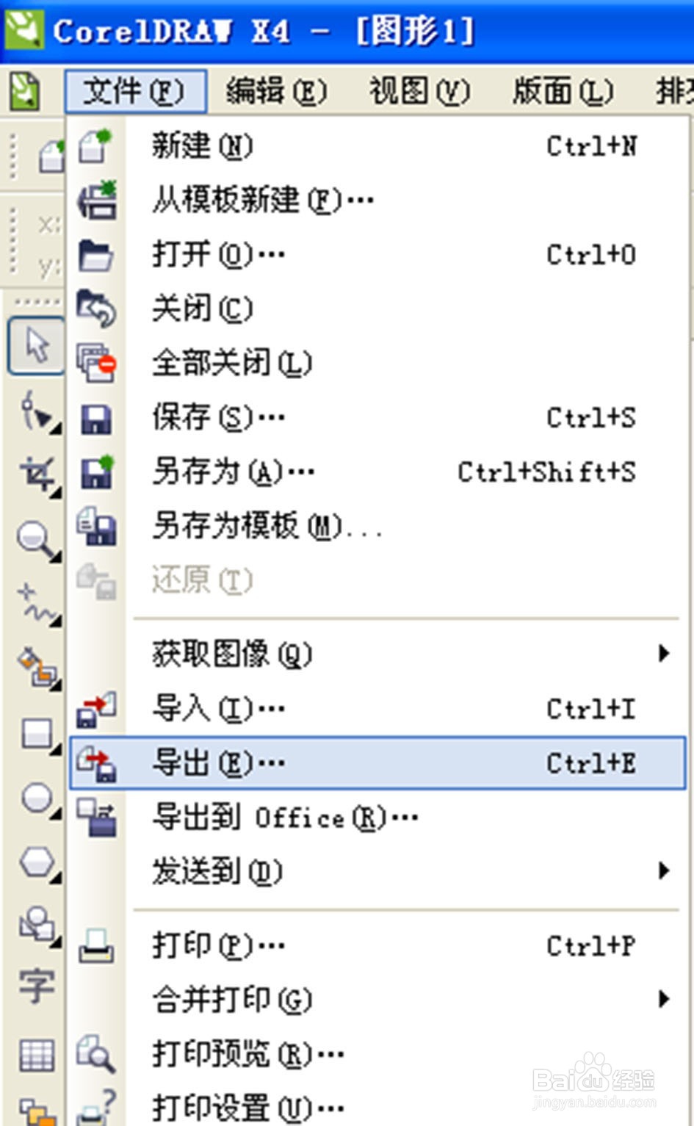Select the Text (字) tool
This screenshot has height=1126, width=694.
click(37, 986)
